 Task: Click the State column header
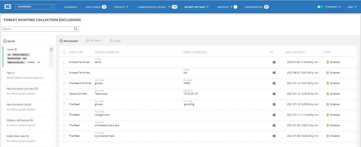pos(327,52)
